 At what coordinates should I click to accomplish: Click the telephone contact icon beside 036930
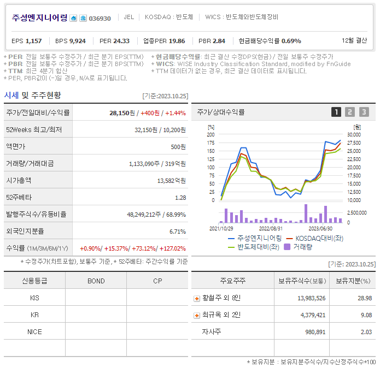[x=83, y=18]
